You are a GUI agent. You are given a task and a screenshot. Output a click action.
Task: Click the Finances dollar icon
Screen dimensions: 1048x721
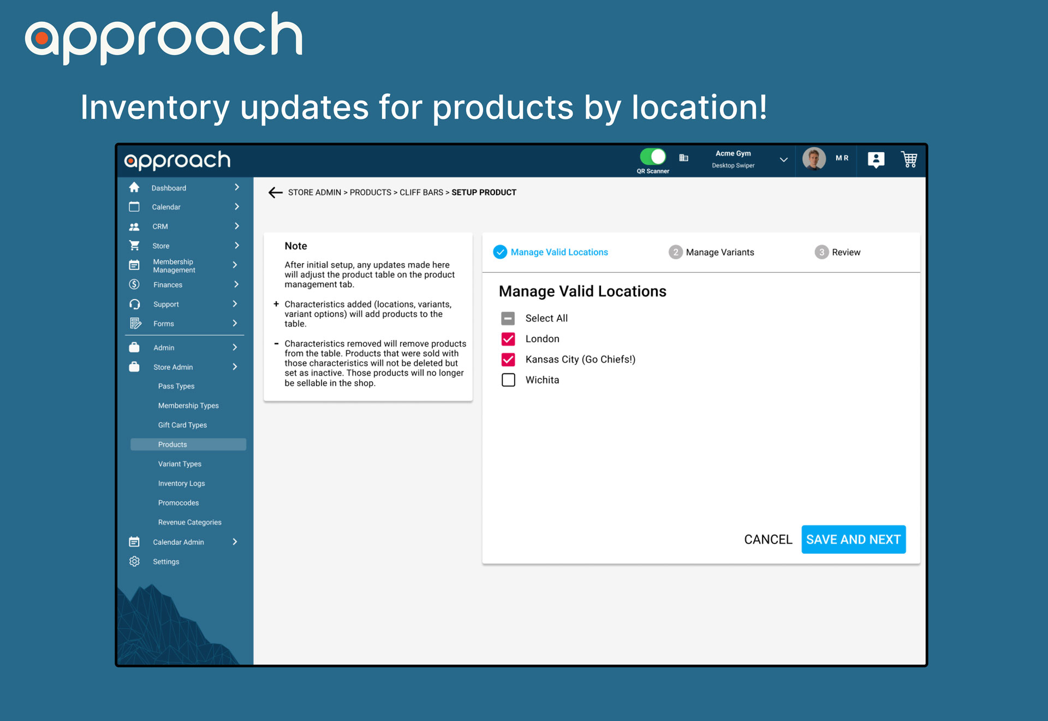pos(134,284)
